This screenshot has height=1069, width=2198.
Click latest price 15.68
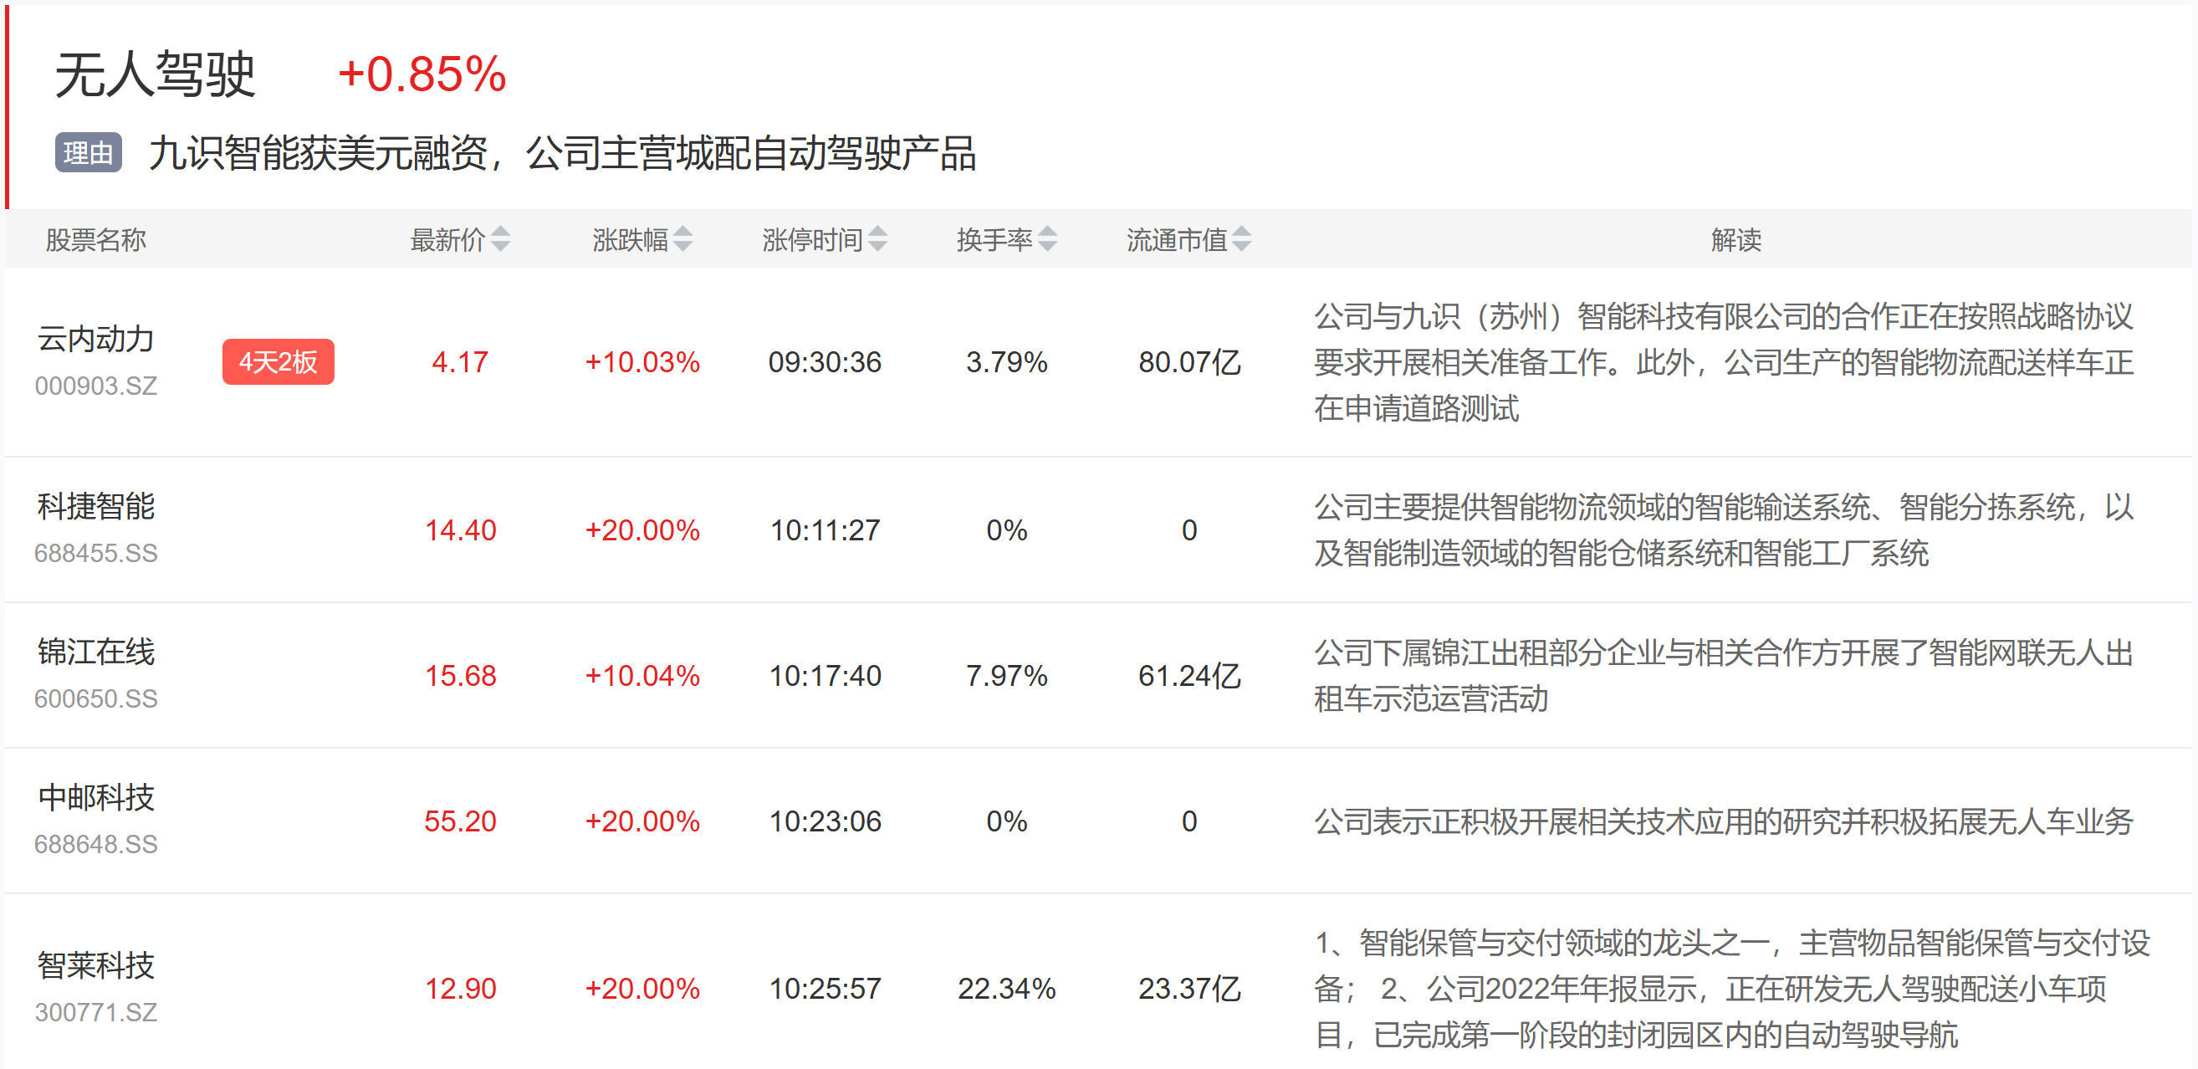(x=460, y=676)
